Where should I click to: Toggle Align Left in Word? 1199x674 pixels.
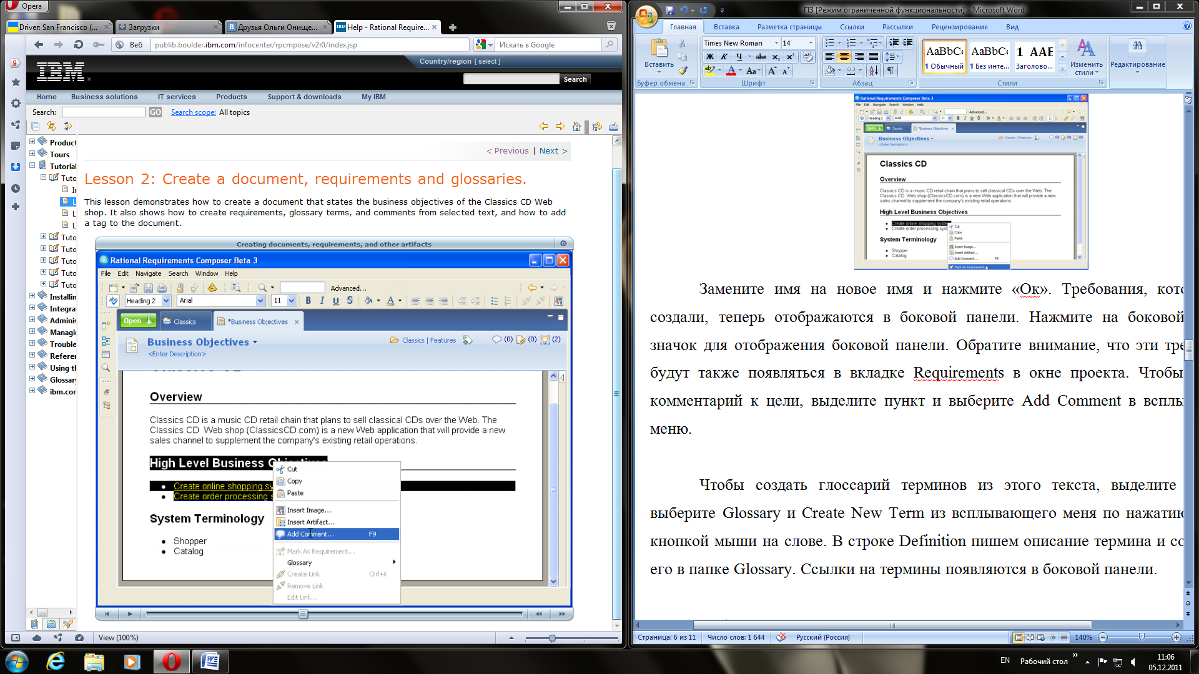[830, 57]
